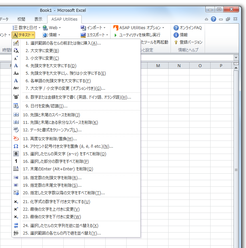Click icon beside item 19 delete trailing characters
The image size is (246, 248).
[16, 185]
